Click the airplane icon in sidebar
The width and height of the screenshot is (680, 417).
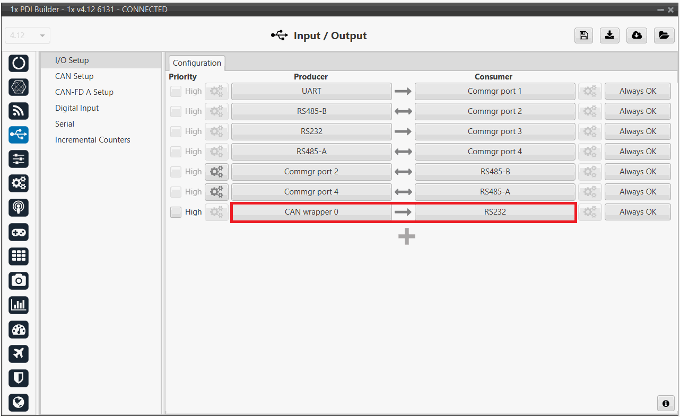[19, 353]
